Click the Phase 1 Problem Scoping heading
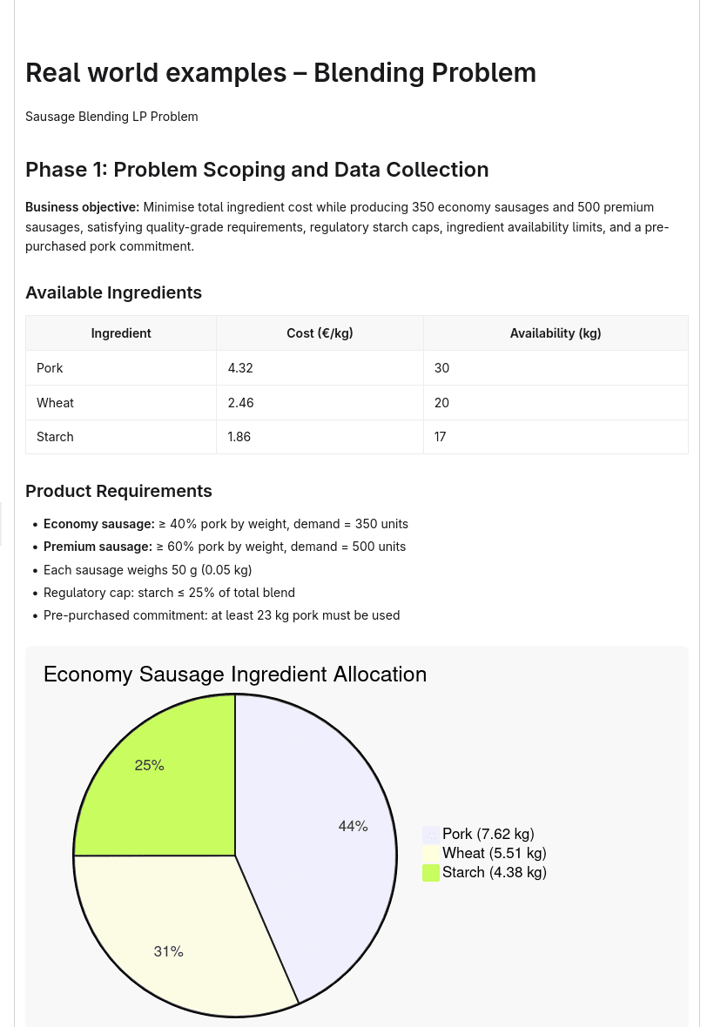Image resolution: width=714 pixels, height=1027 pixels. (257, 170)
